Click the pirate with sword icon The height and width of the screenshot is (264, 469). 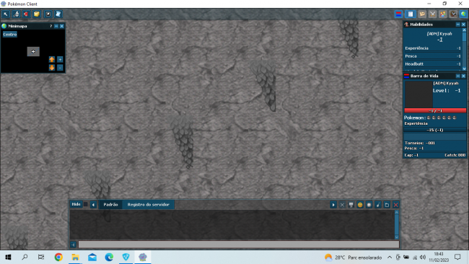click(x=453, y=14)
